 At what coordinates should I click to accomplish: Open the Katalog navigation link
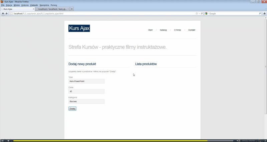(x=163, y=30)
